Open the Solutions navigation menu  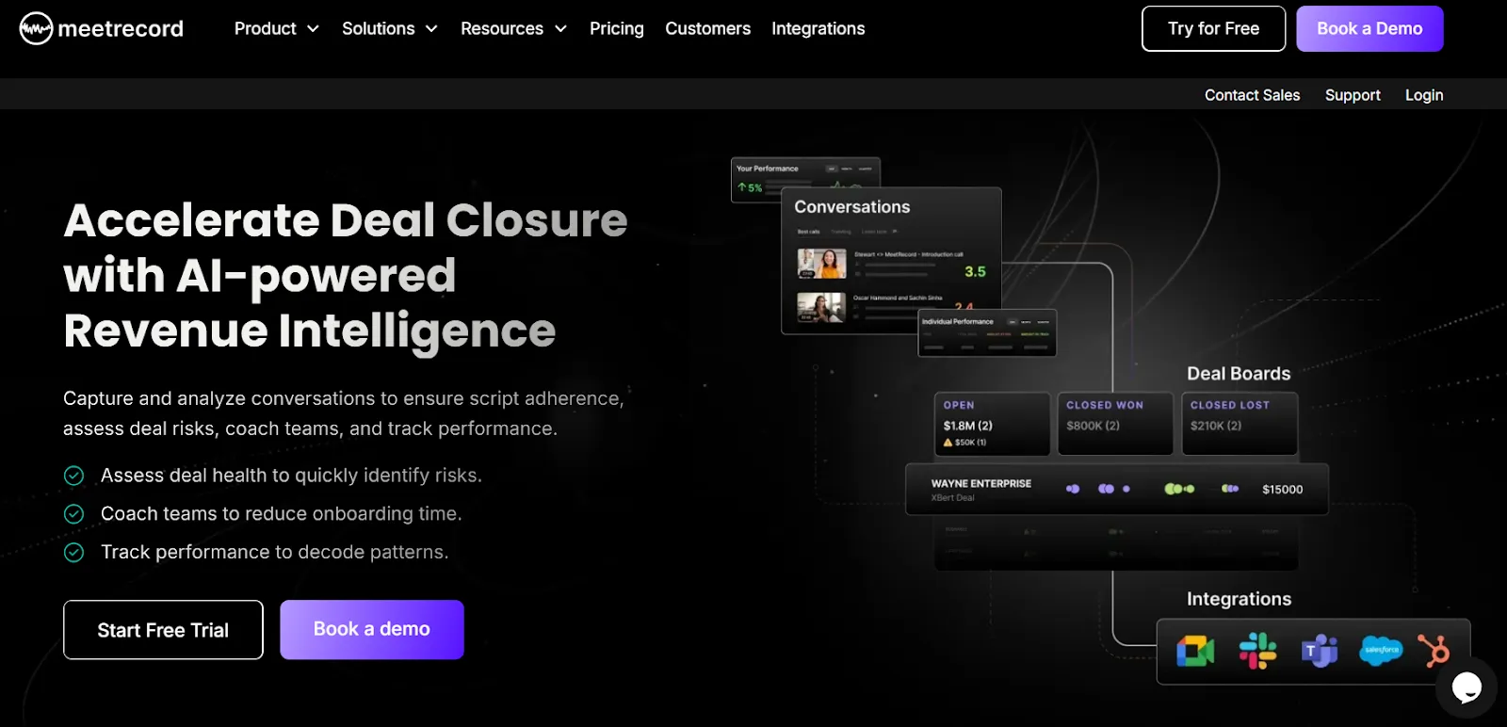[x=390, y=29]
